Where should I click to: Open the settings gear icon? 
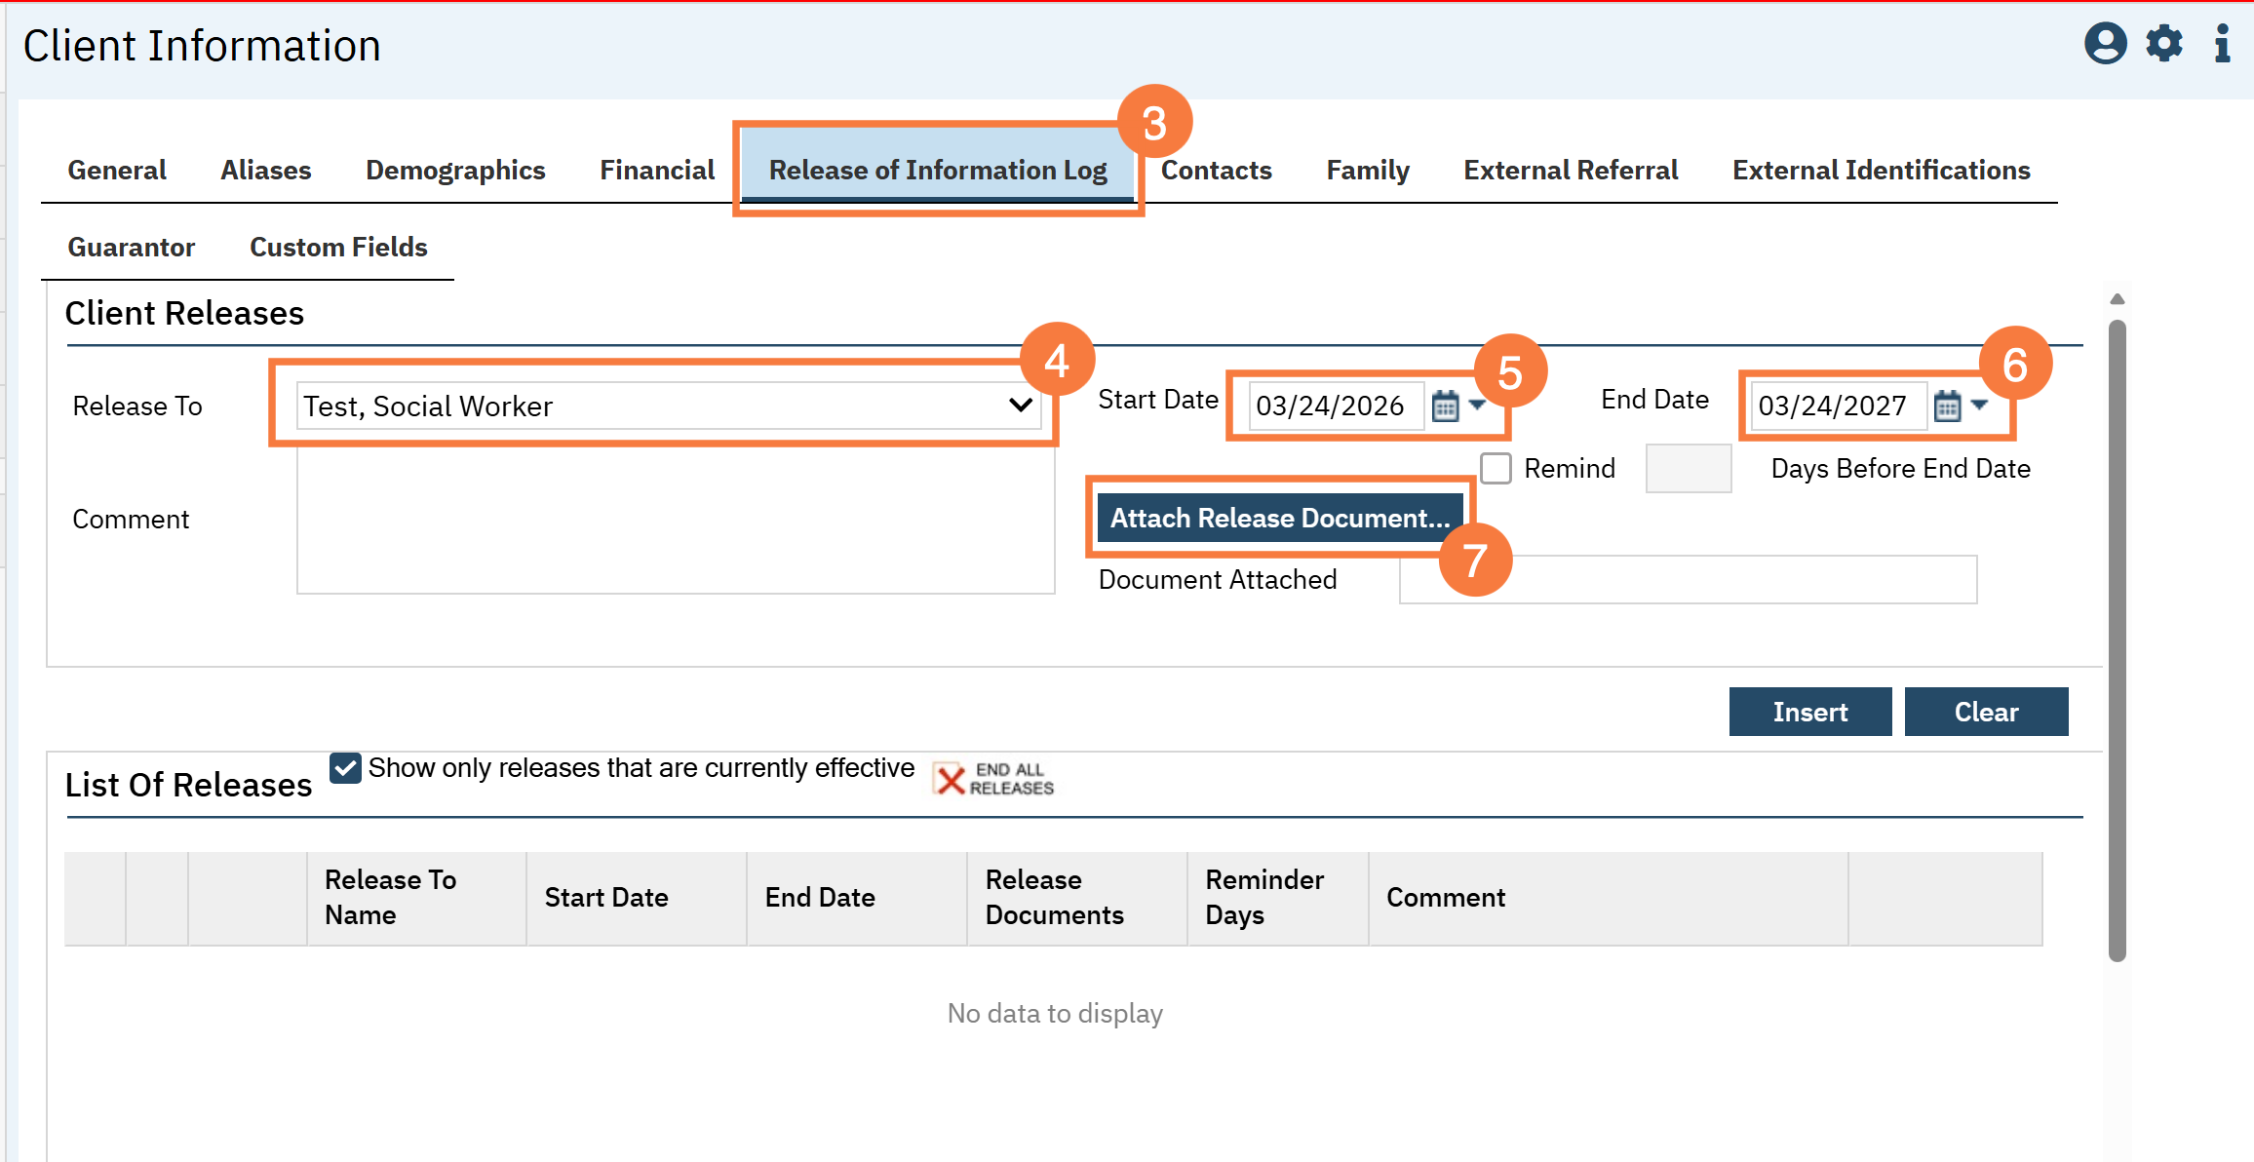click(2164, 44)
